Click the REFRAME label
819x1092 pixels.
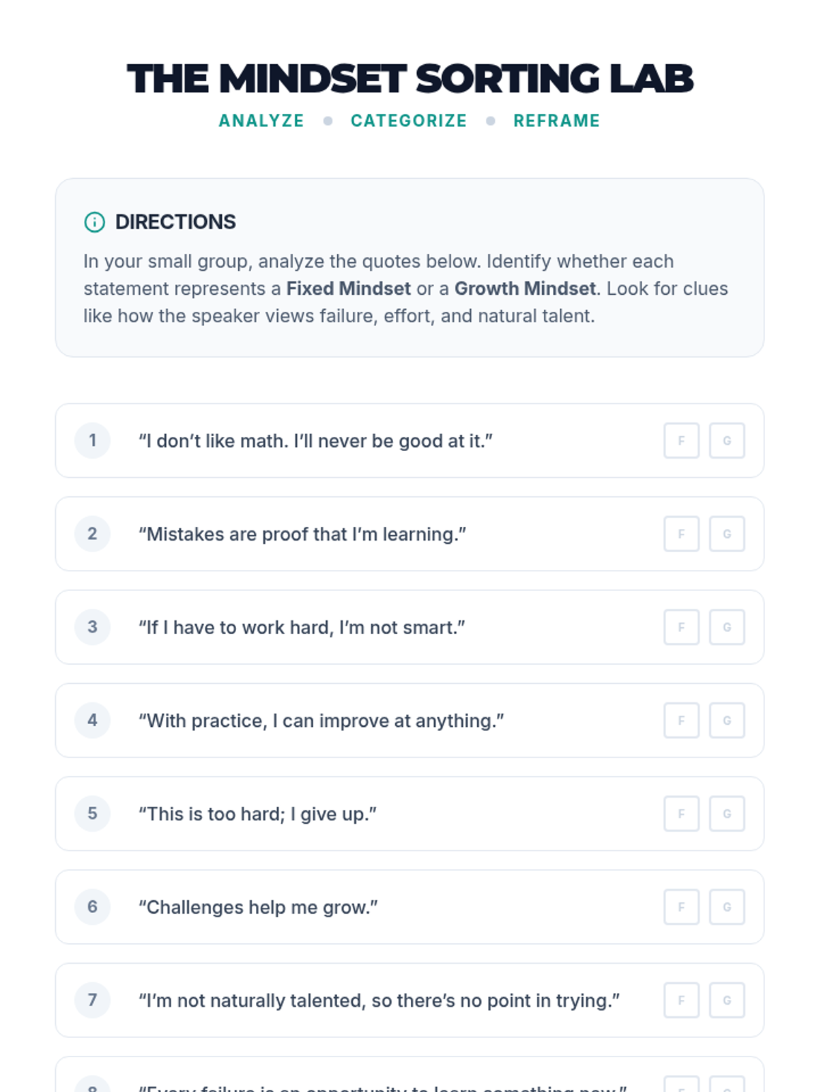(556, 121)
